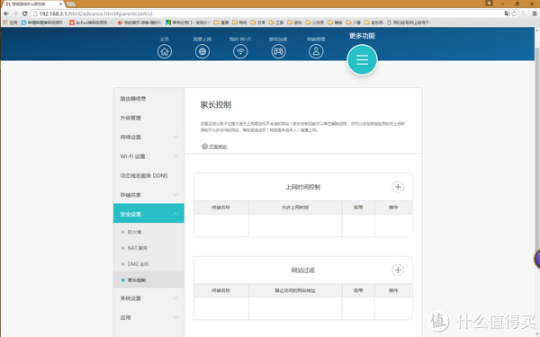The height and width of the screenshot is (337, 540).
Task: Add a new 网站过滤 rule with plus icon
Action: [x=398, y=270]
